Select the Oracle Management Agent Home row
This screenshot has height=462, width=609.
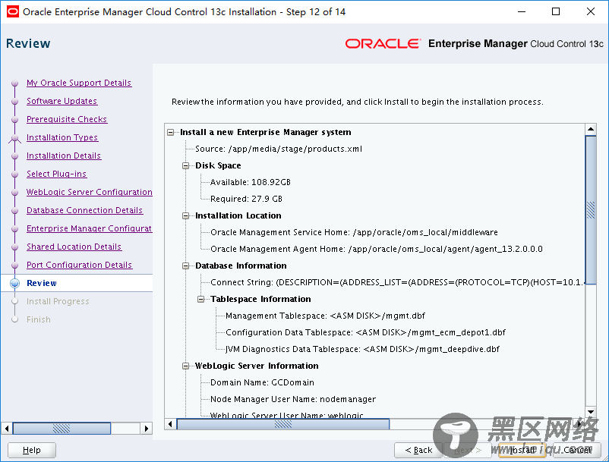pos(377,249)
